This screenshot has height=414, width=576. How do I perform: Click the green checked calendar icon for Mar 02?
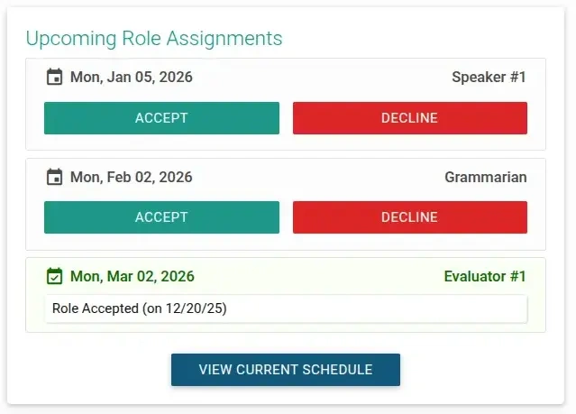pyautogui.click(x=54, y=276)
